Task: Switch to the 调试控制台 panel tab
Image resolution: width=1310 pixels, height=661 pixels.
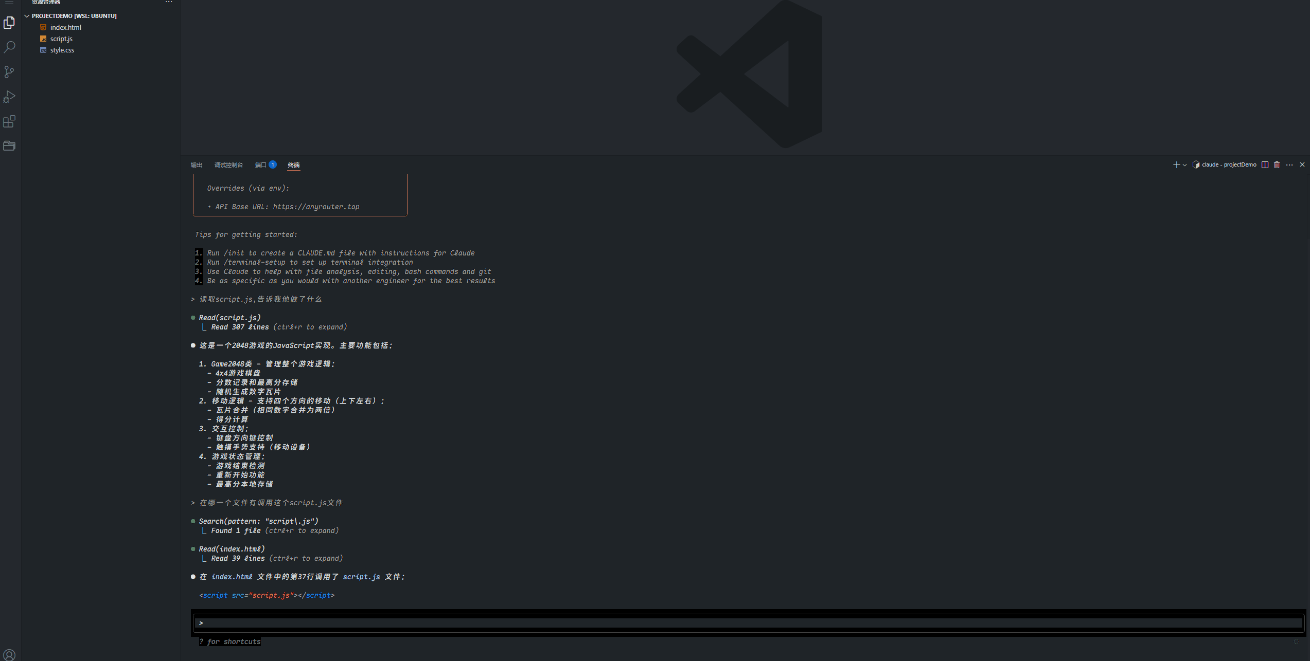Action: click(x=228, y=165)
